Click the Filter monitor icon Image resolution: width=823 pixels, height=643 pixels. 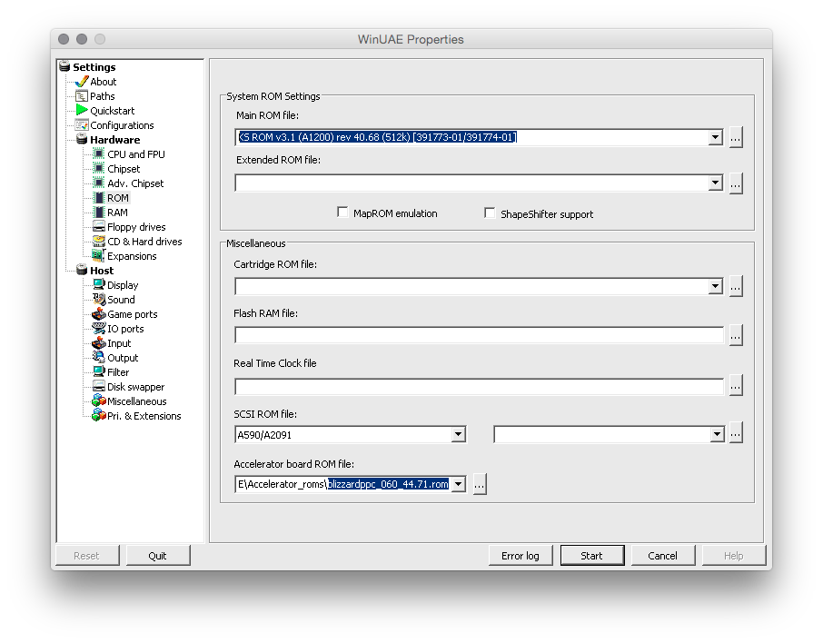click(99, 371)
